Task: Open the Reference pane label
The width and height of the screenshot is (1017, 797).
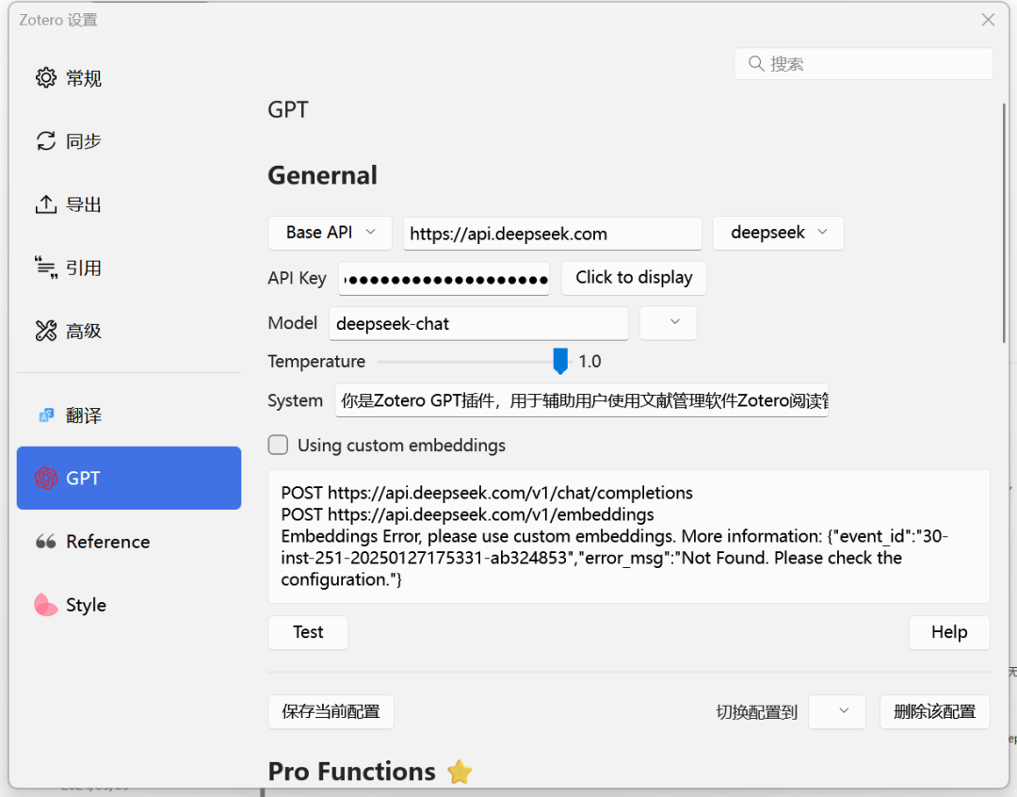Action: tap(107, 542)
